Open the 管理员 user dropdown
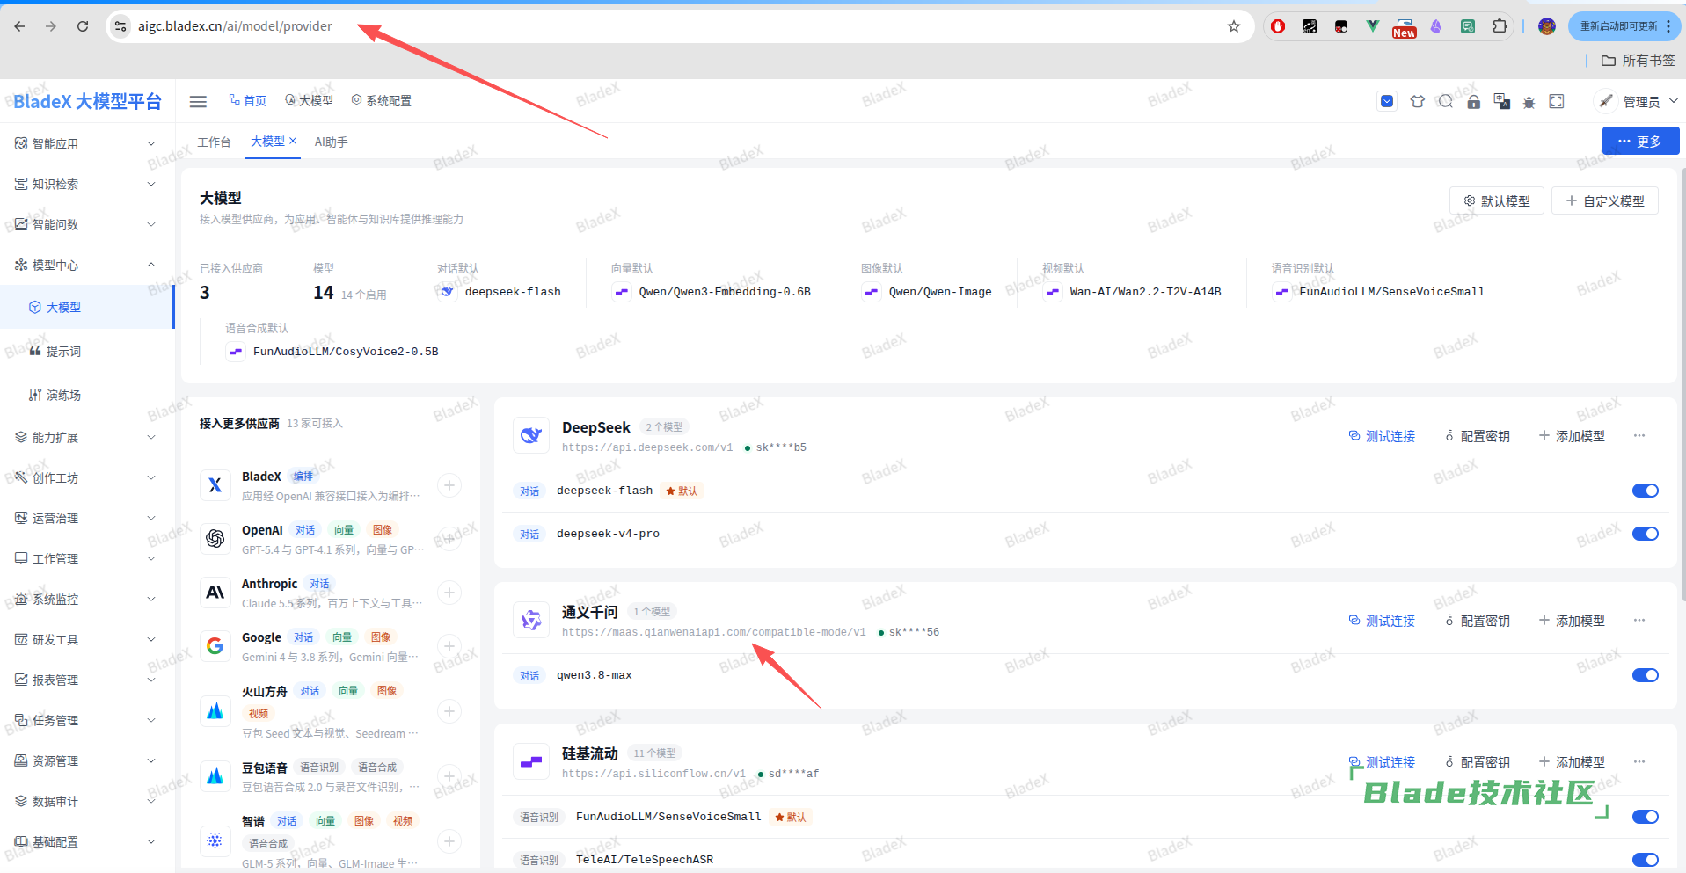The width and height of the screenshot is (1686, 873). click(1649, 102)
